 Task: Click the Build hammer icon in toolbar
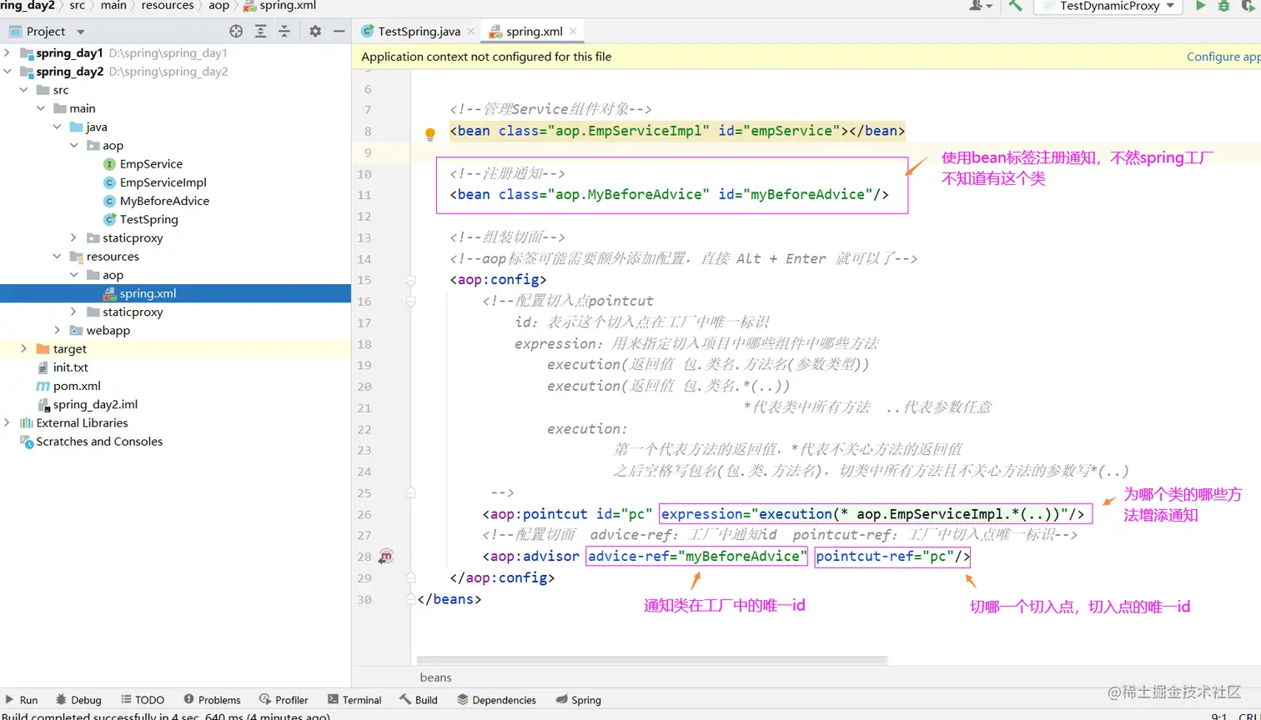pyautogui.click(x=1015, y=6)
